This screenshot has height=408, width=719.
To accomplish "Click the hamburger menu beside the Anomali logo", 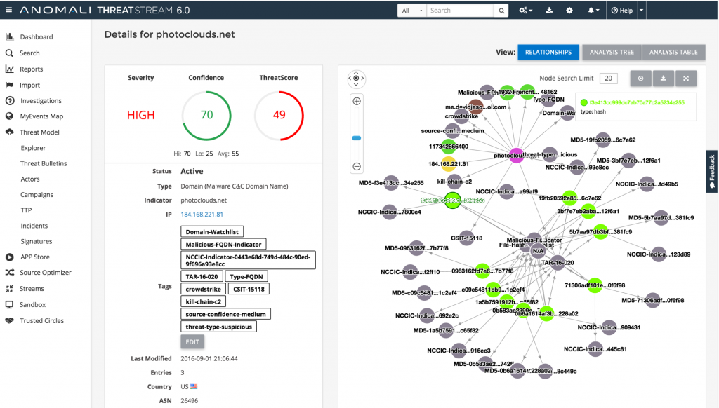I will 8,10.
